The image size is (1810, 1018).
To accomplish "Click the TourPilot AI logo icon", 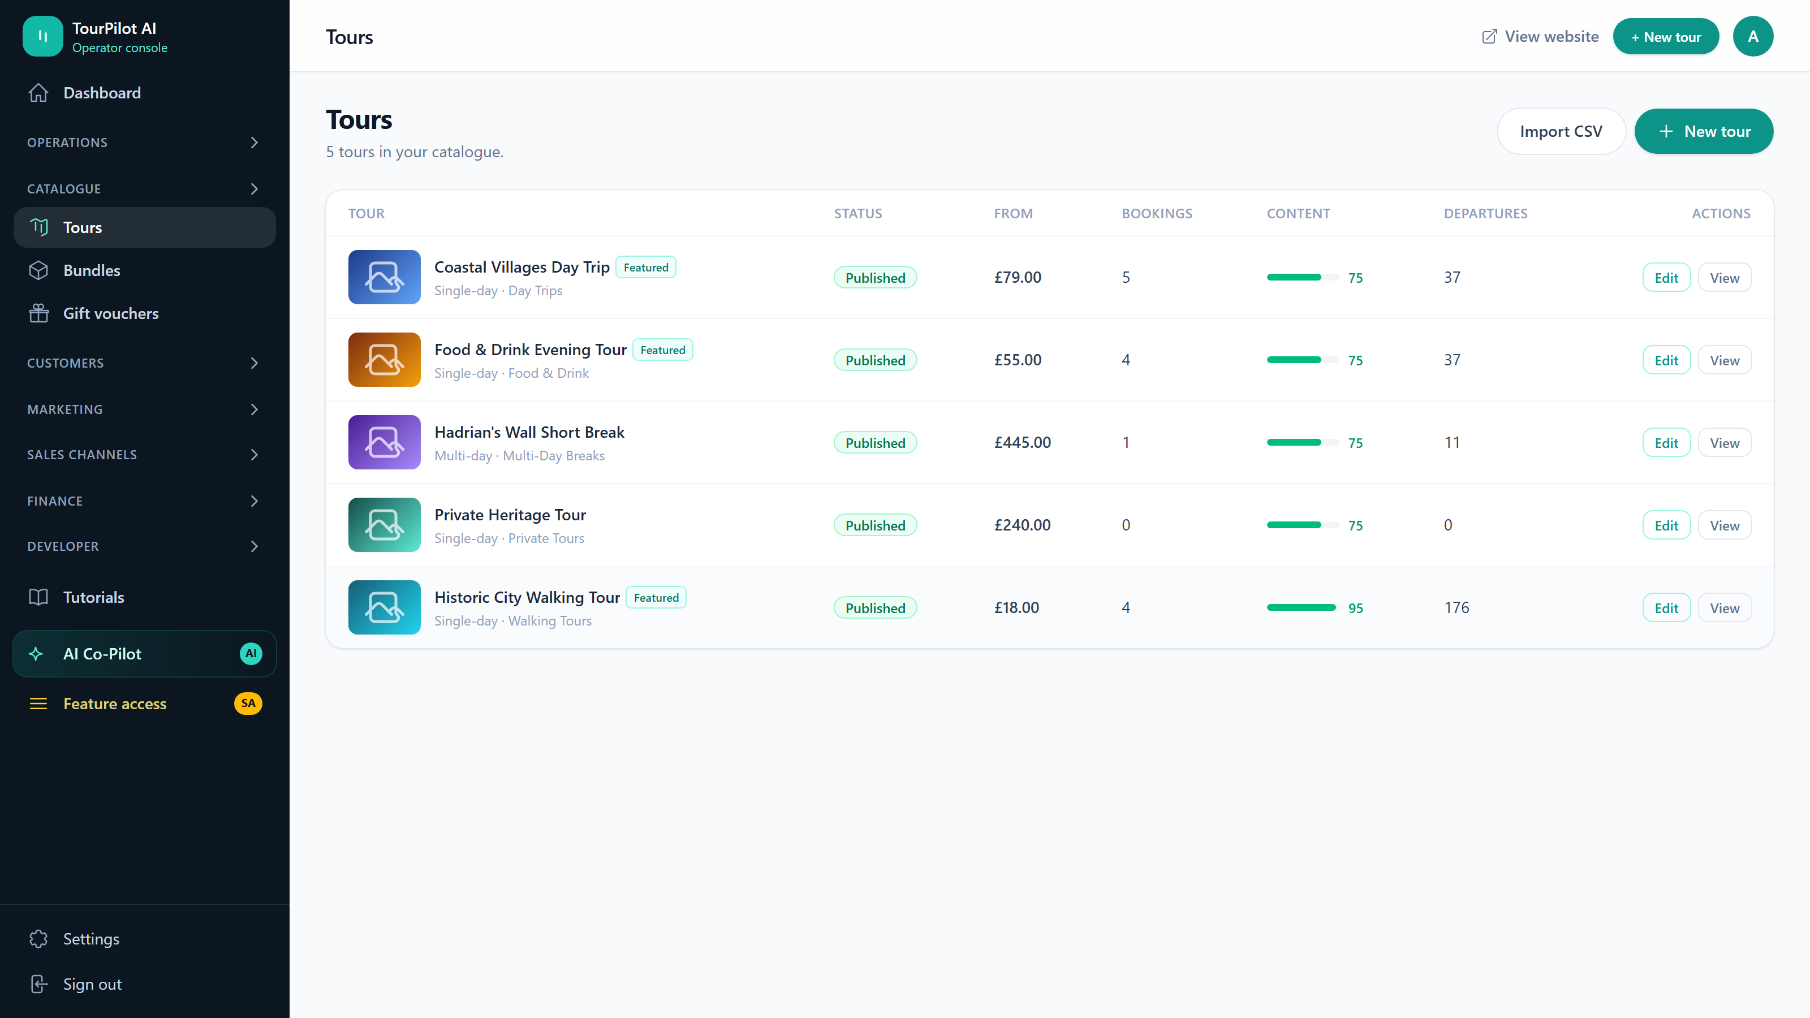I will (x=43, y=37).
